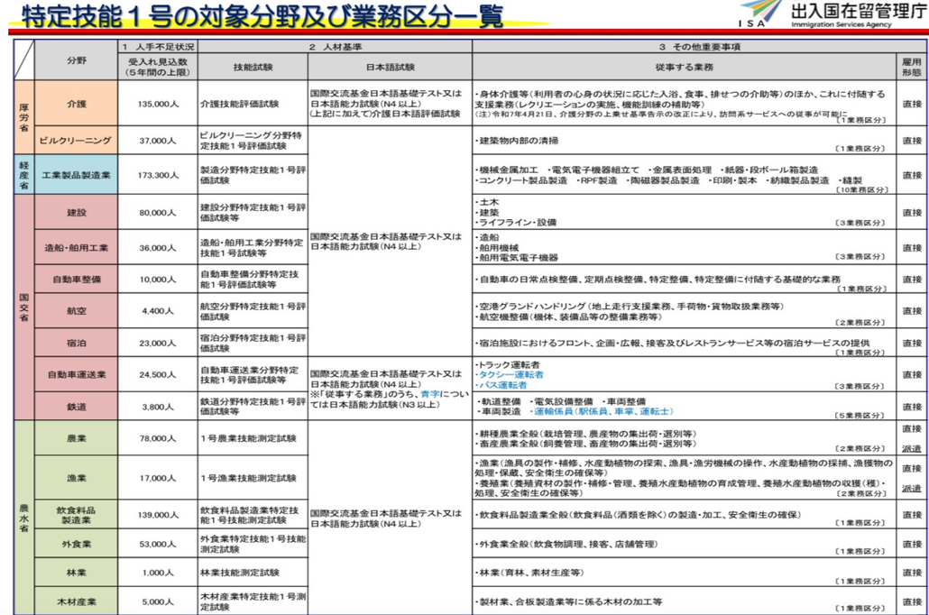Click the 17,000人 value
This screenshot has height=615, width=929.
coord(158,478)
